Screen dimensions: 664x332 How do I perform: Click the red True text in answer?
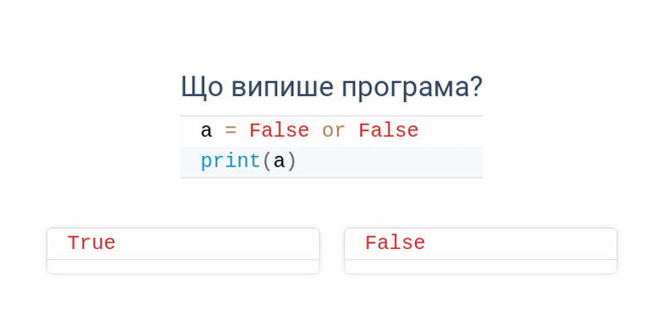pos(91,243)
